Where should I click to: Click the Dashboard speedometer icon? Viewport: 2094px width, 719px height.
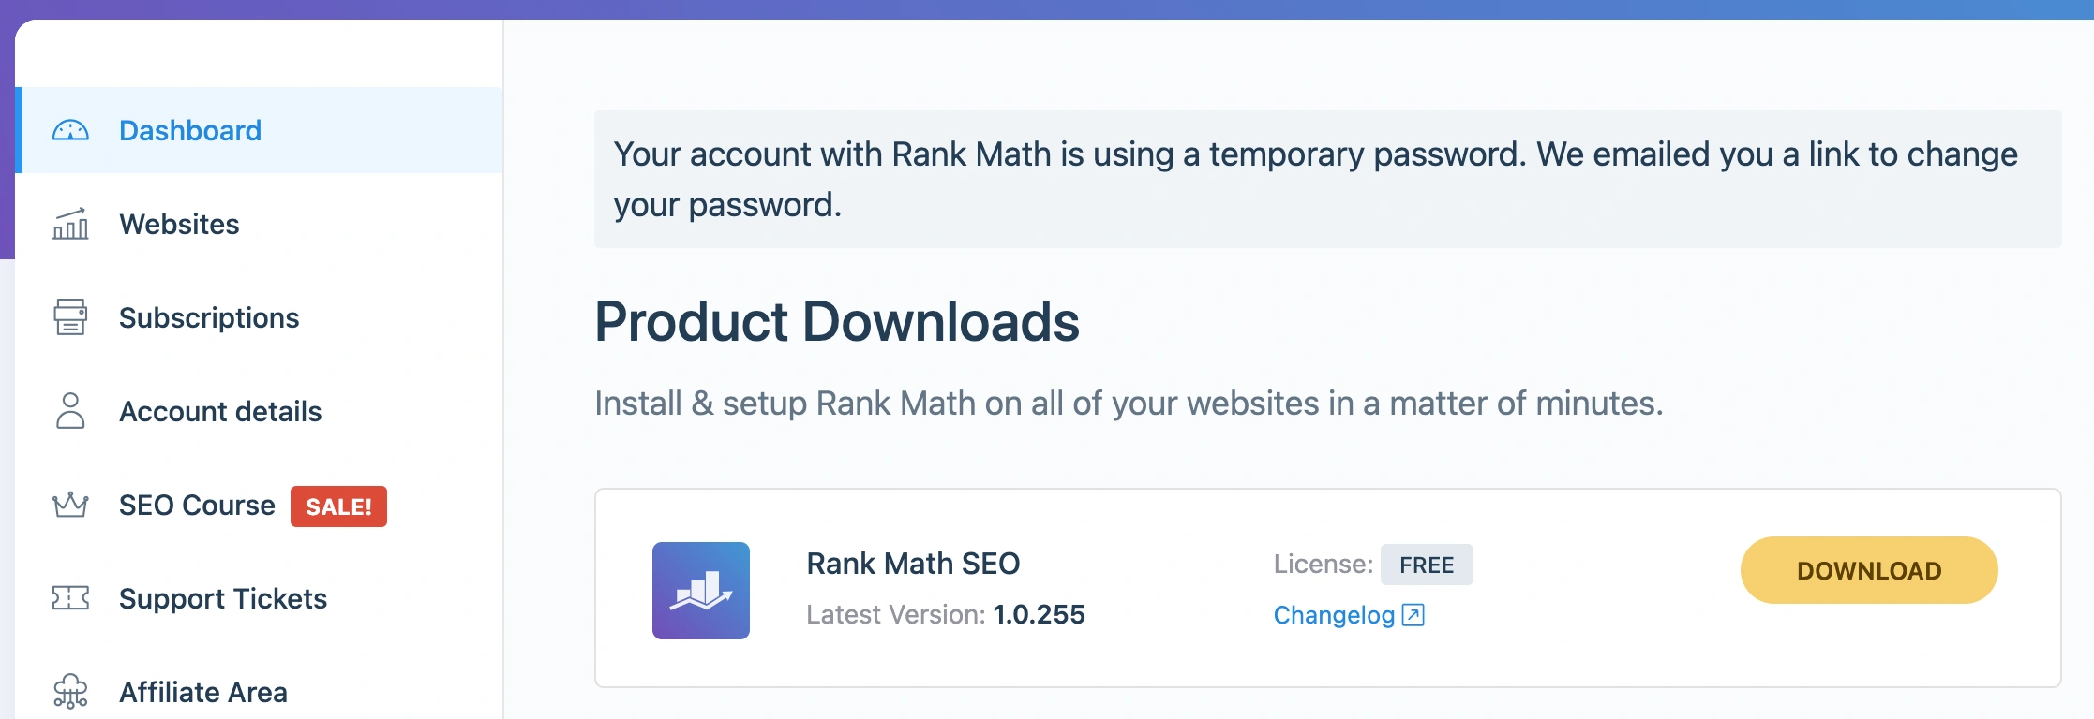pyautogui.click(x=70, y=130)
